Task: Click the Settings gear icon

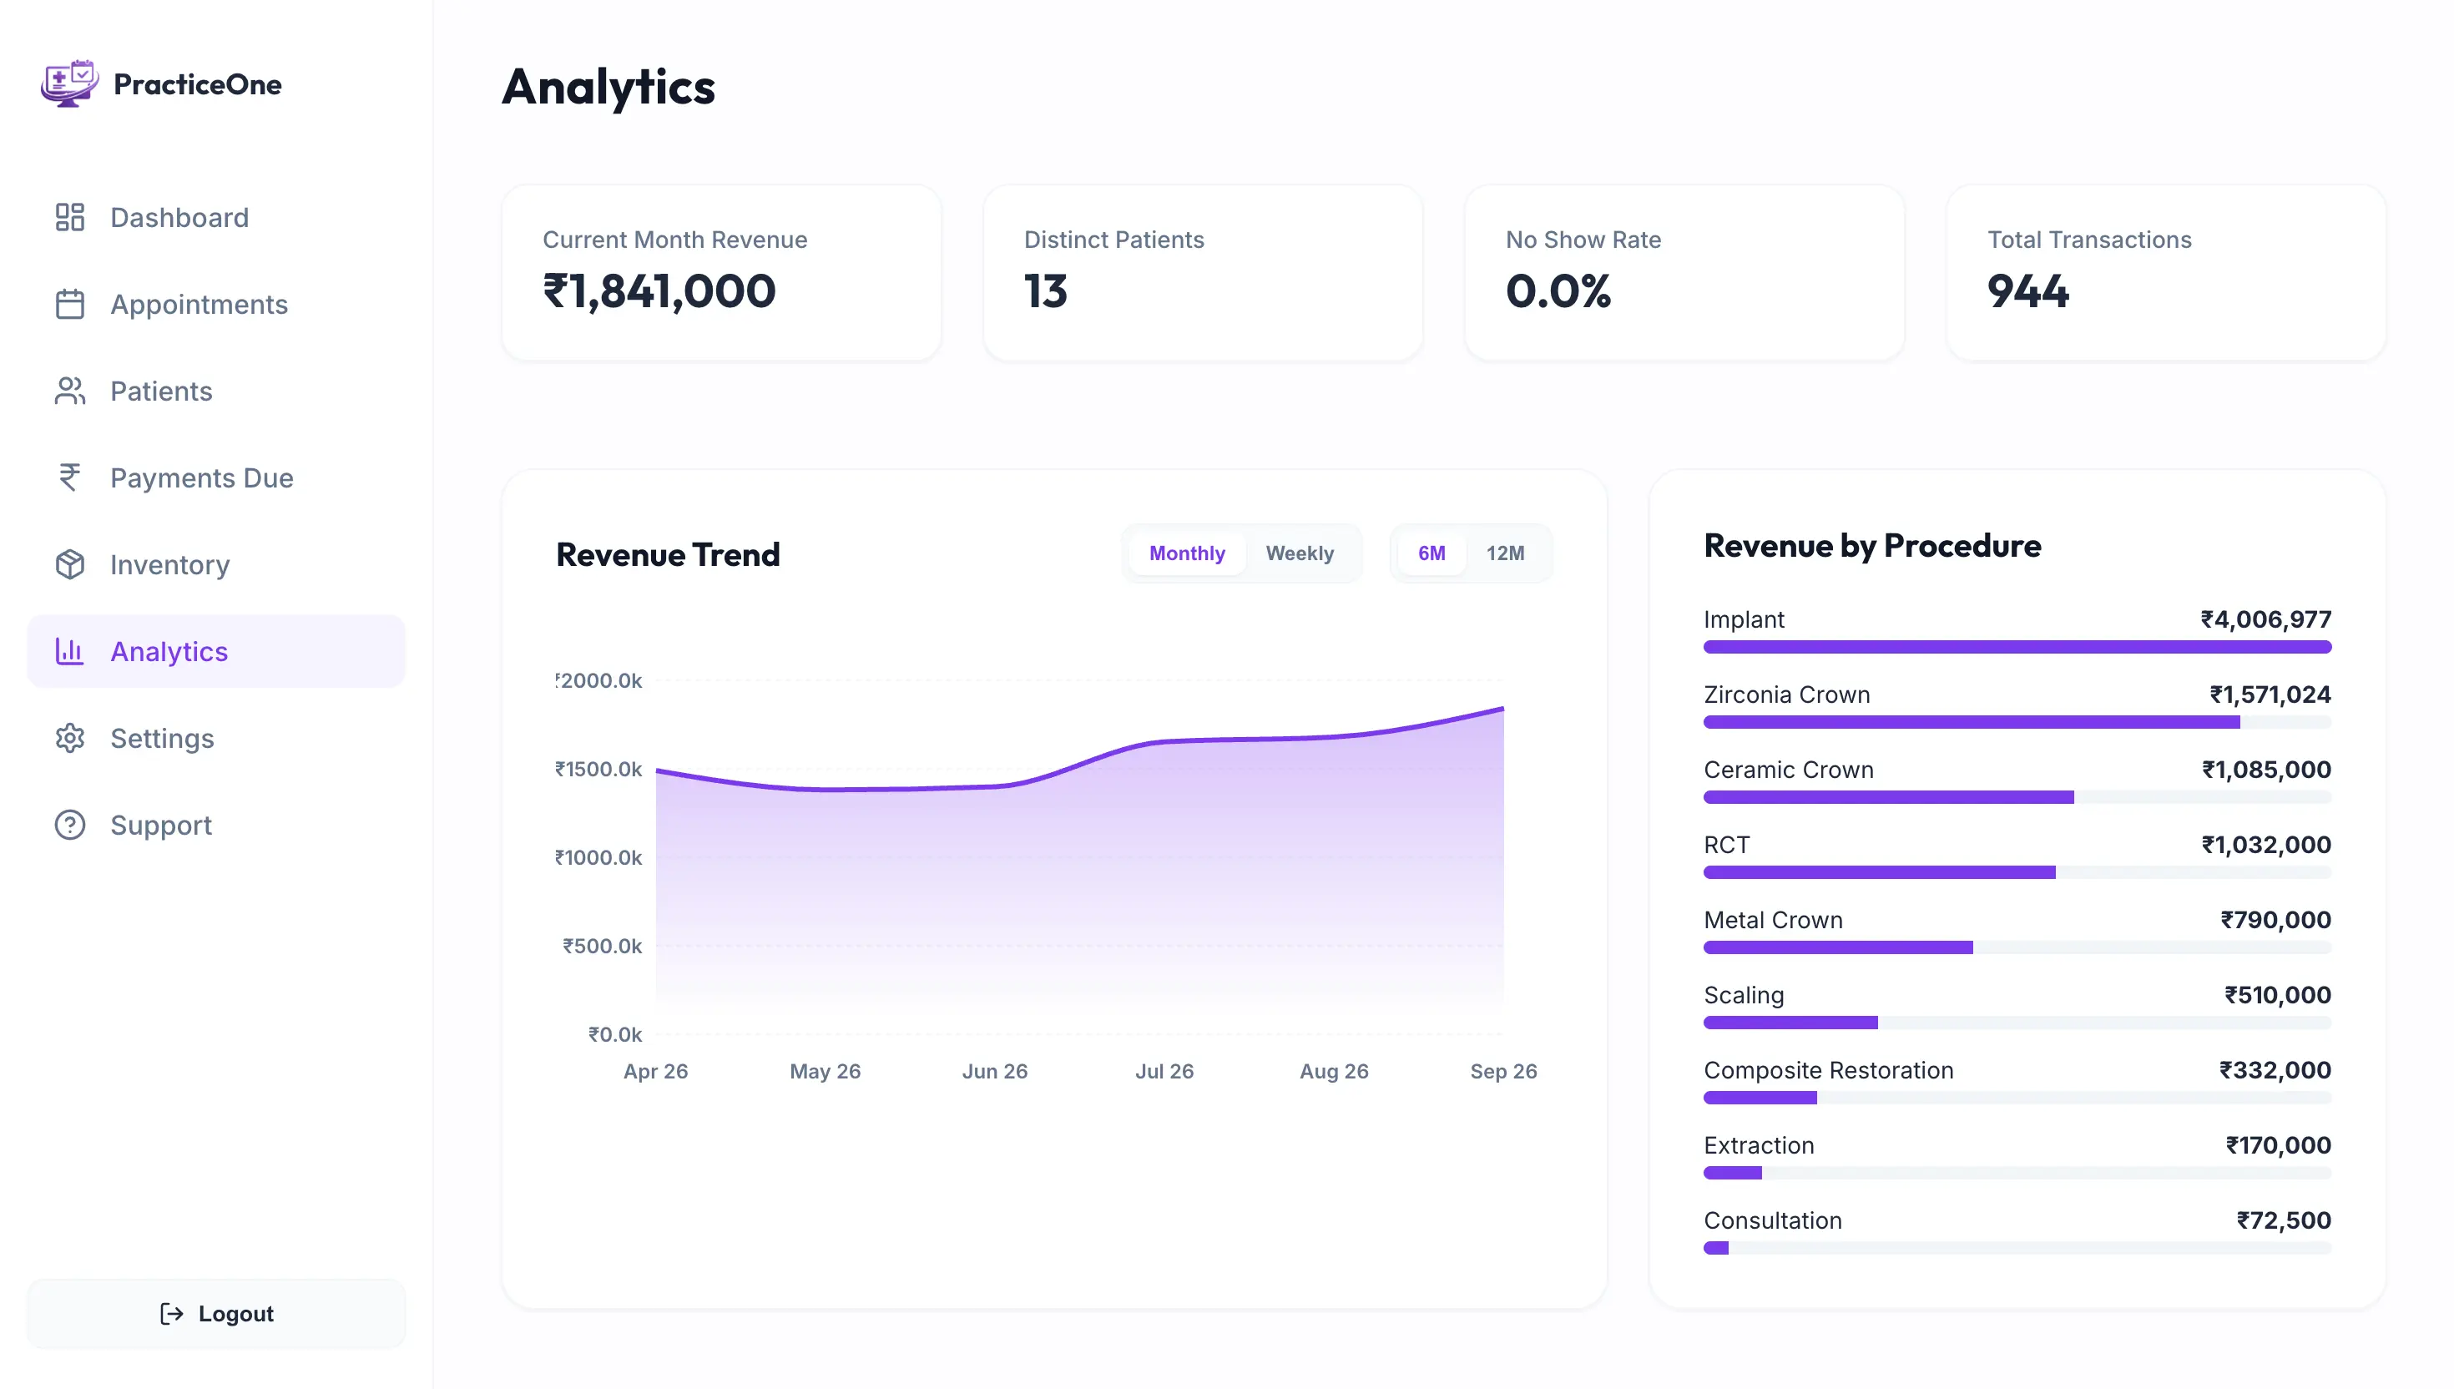Action: [x=69, y=739]
